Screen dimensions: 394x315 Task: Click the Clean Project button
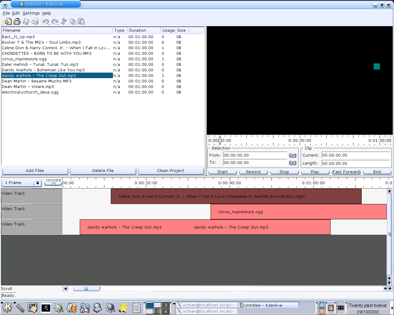171,171
